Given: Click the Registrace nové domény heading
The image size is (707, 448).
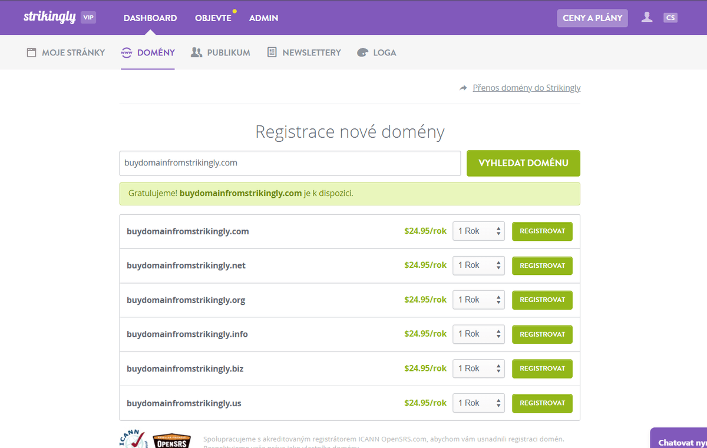Looking at the screenshot, I should (x=350, y=132).
